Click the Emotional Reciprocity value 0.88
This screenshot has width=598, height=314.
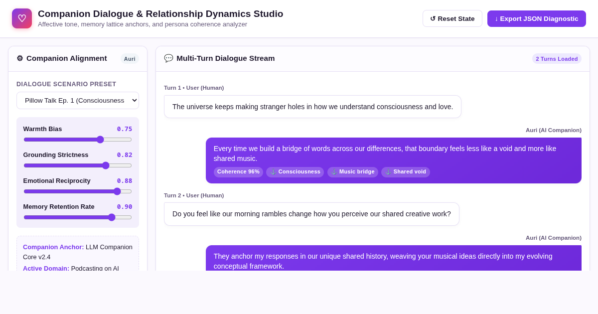click(x=125, y=181)
